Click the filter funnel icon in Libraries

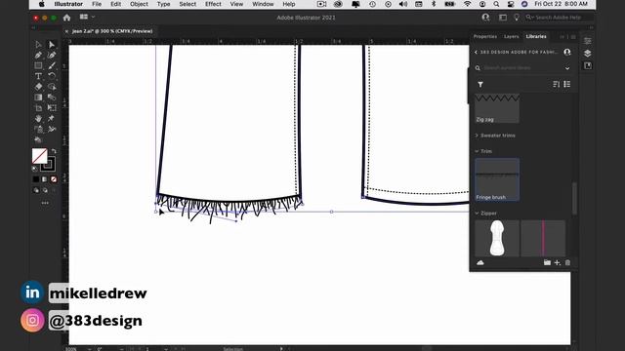pos(480,85)
